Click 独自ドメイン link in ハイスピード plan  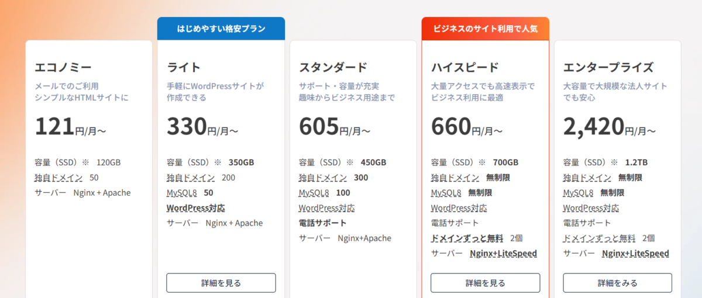click(x=455, y=178)
